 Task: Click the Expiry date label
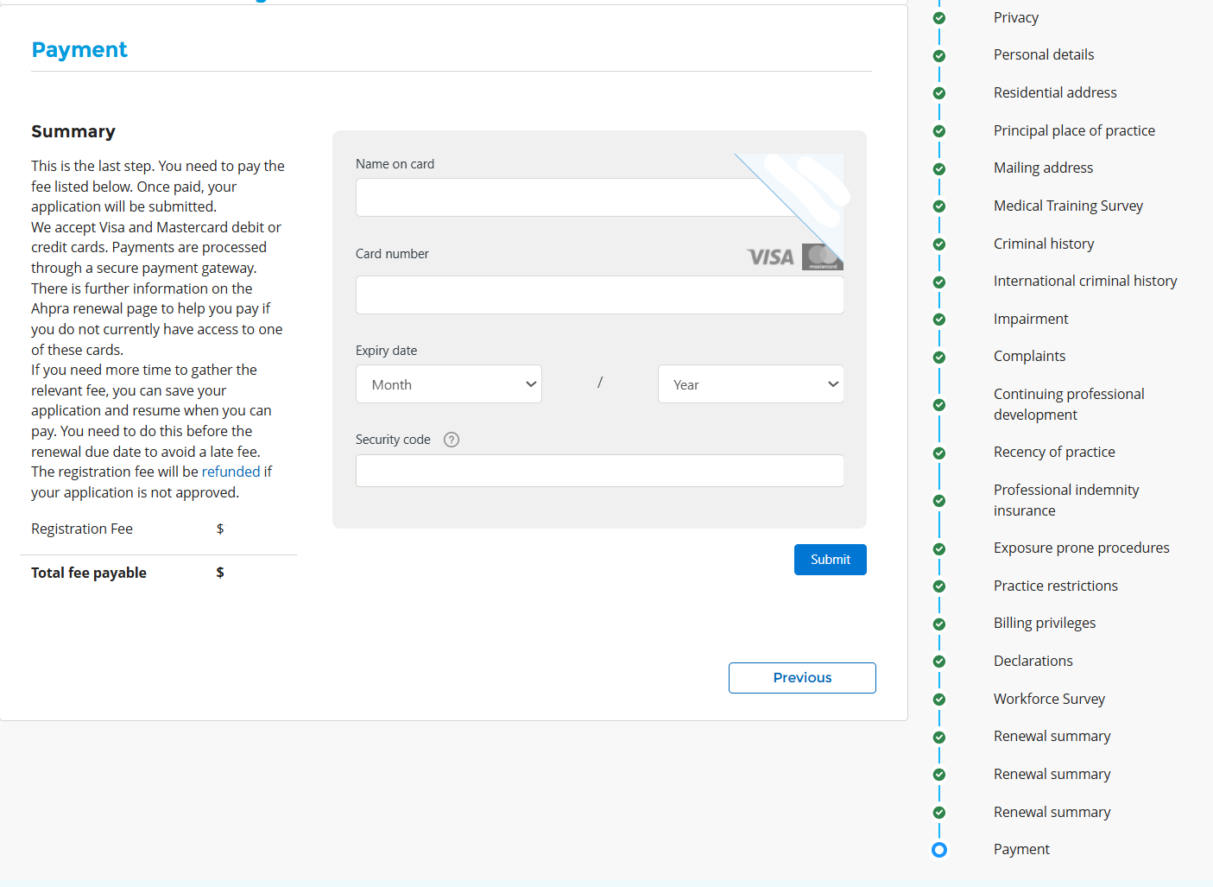(386, 351)
